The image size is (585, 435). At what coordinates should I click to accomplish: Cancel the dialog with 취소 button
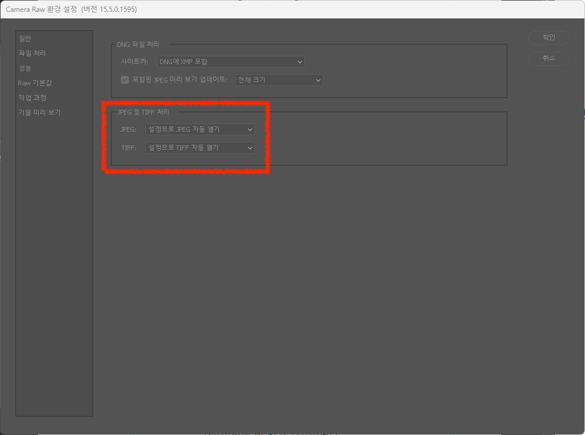pos(549,58)
